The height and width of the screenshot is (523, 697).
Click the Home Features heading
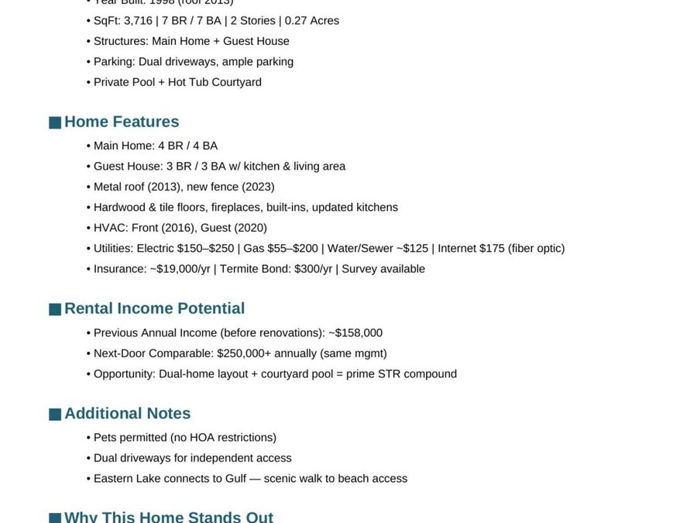pos(122,122)
